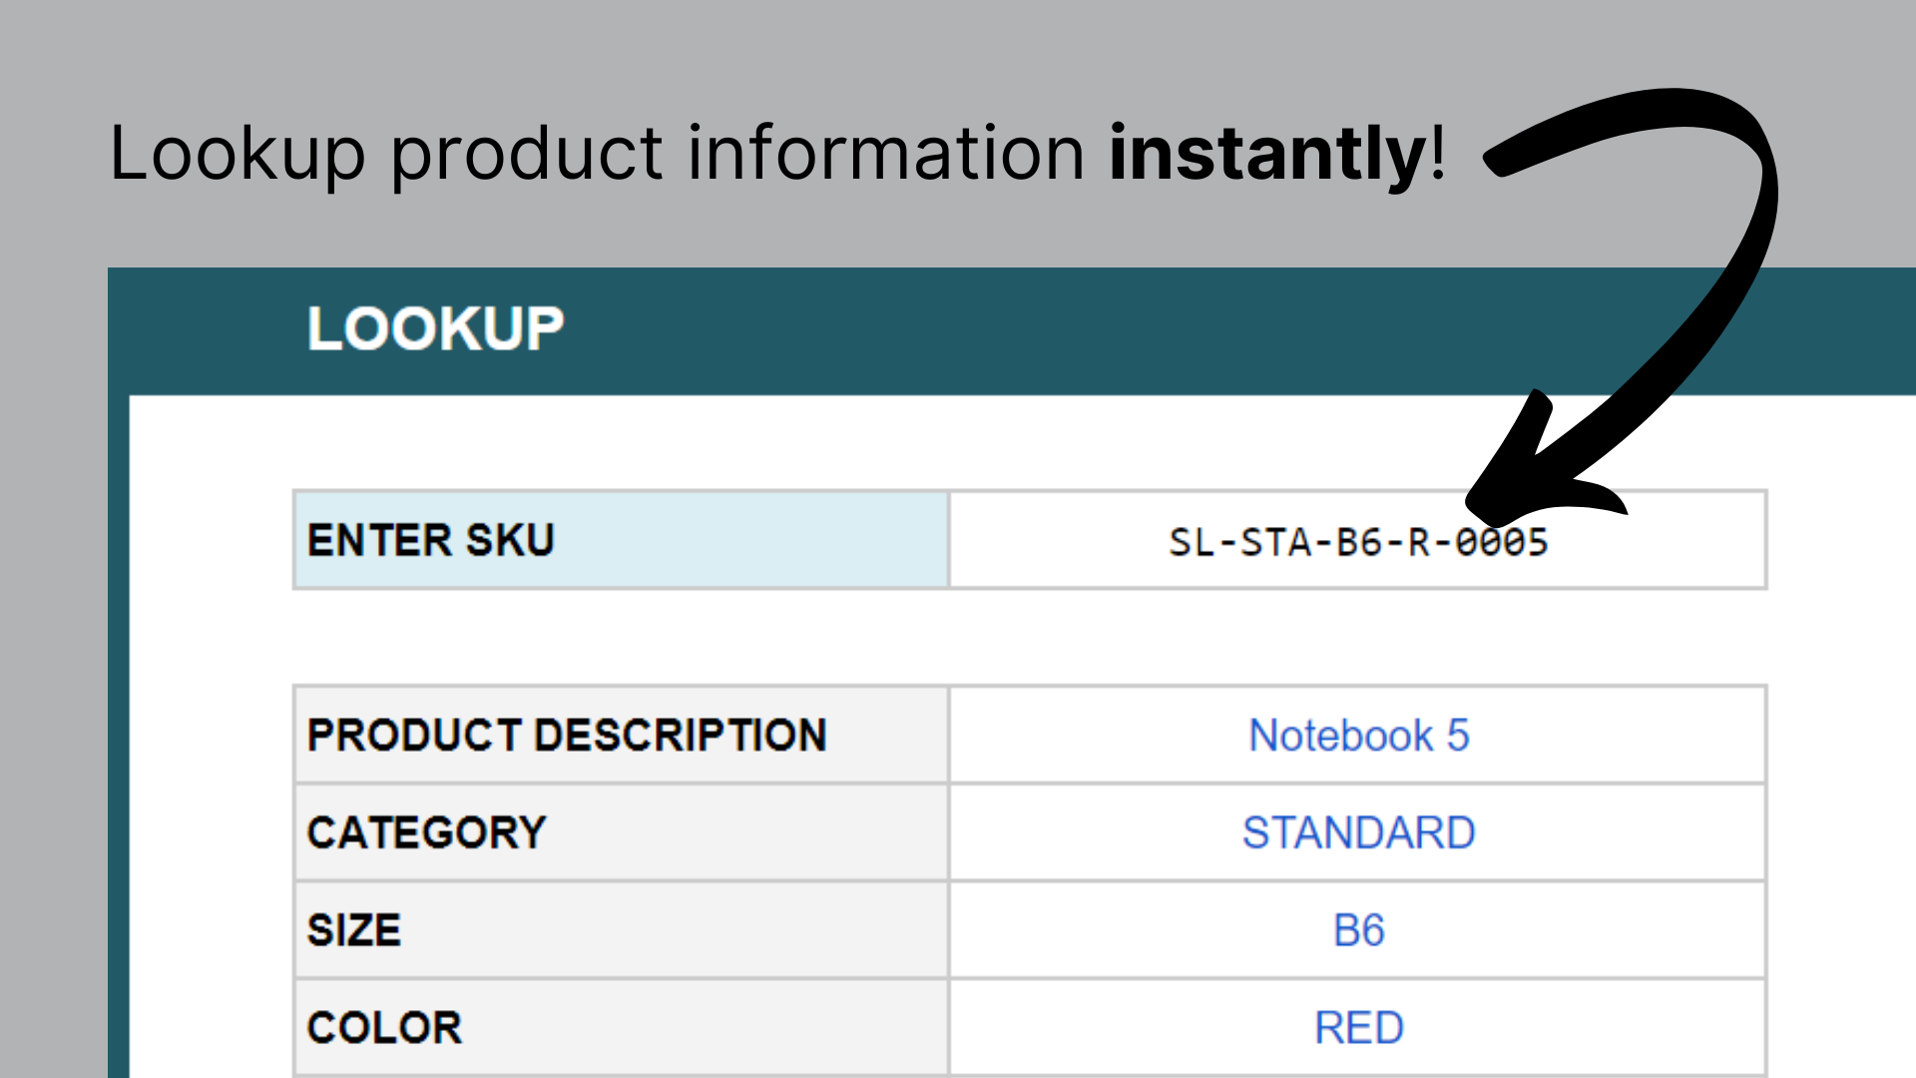Select the CATEGORY label cell
The image size is (1916, 1078).
click(427, 832)
